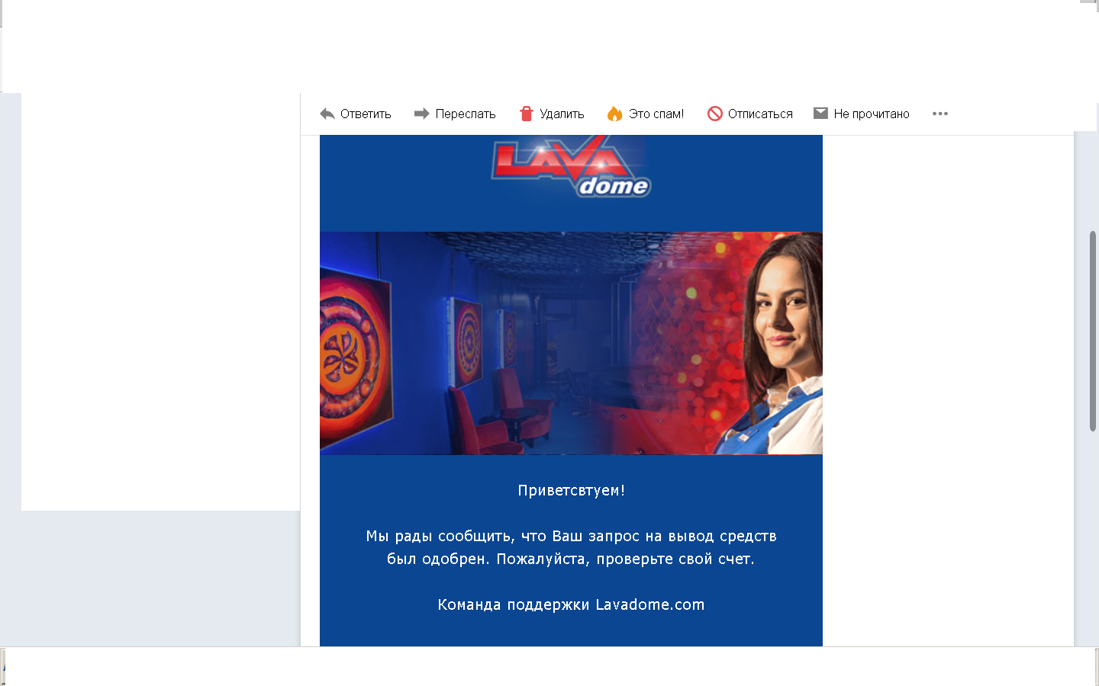Click the reply arrow icon
The width and height of the screenshot is (1099, 686).
coord(327,114)
